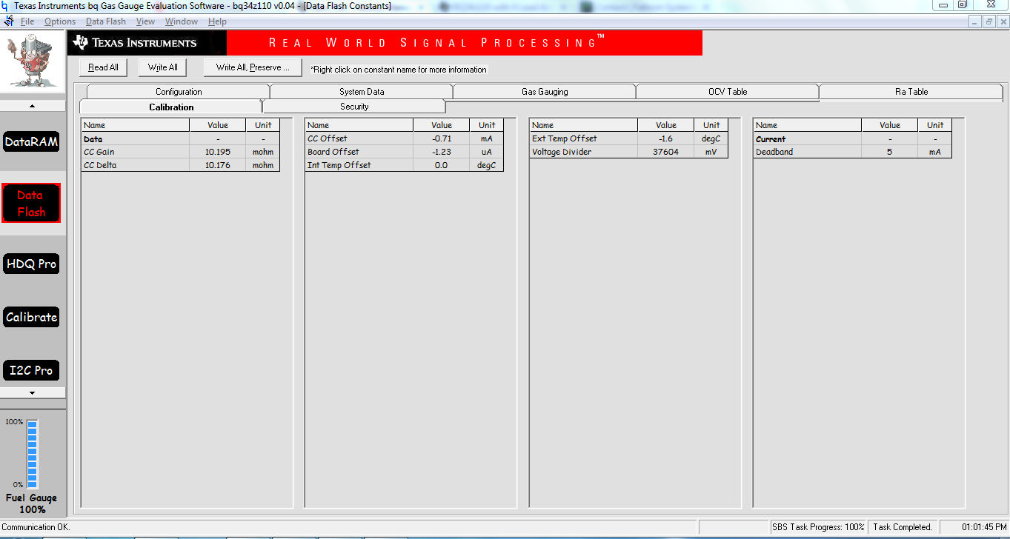Click the sidebar scroll down arrow
This screenshot has height=539, width=1010.
point(32,392)
